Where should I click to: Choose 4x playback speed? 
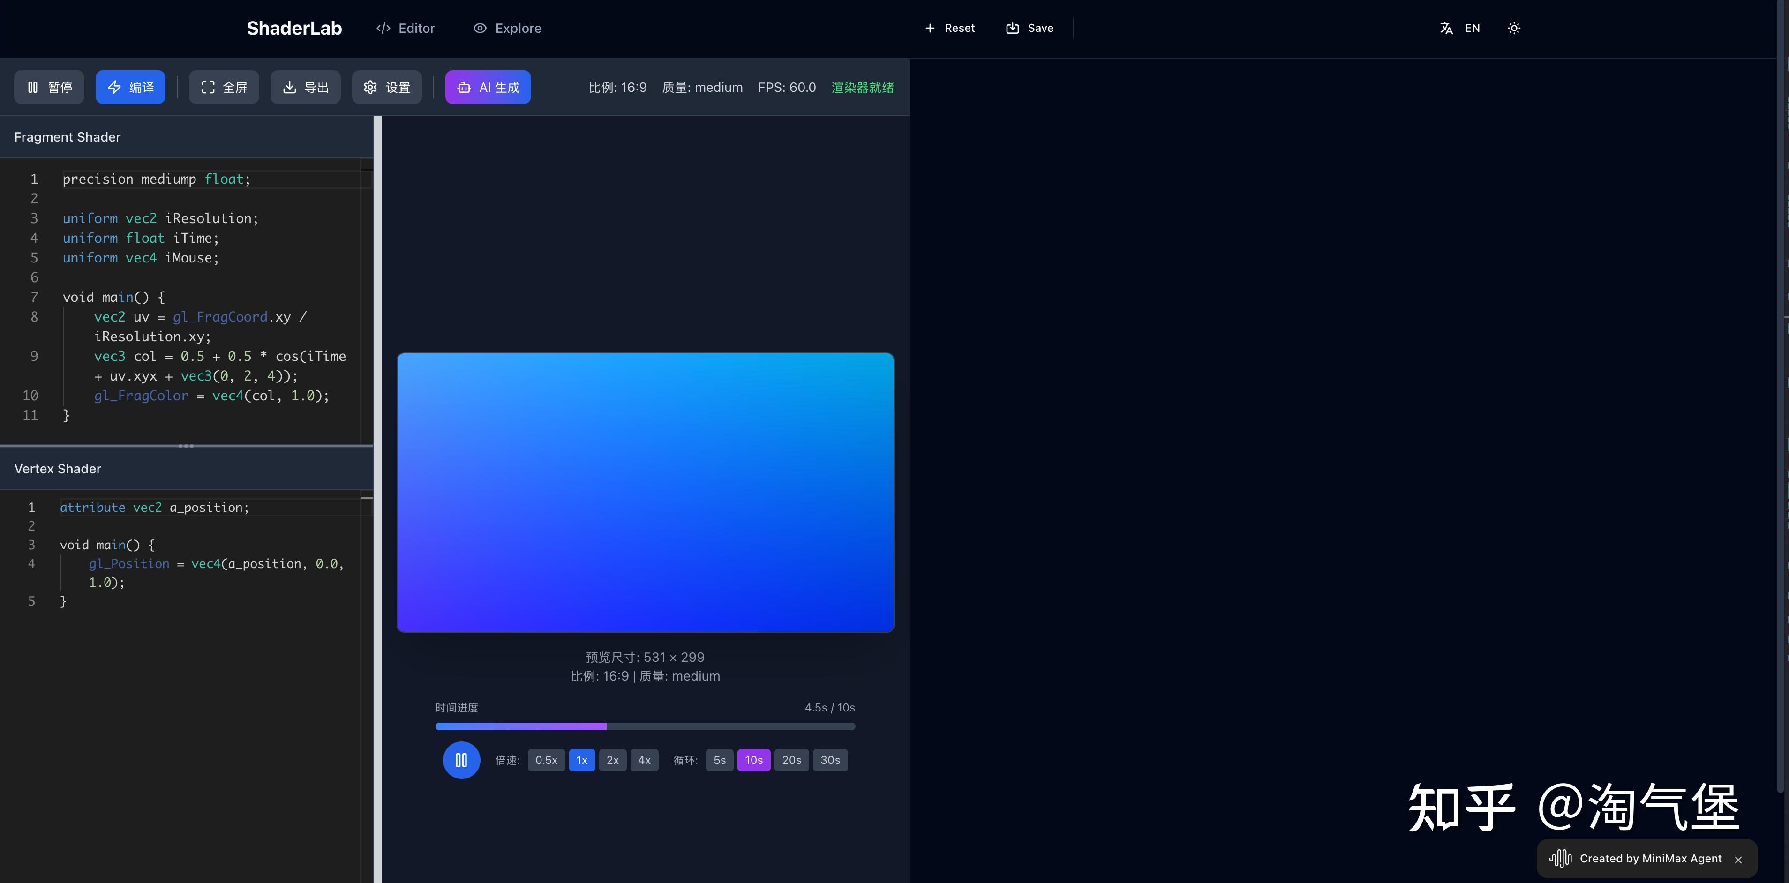point(644,760)
